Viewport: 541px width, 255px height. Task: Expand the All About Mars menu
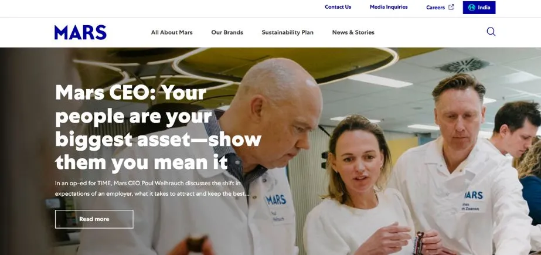[172, 32]
